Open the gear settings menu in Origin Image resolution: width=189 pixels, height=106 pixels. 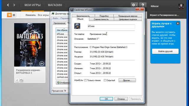134,5
